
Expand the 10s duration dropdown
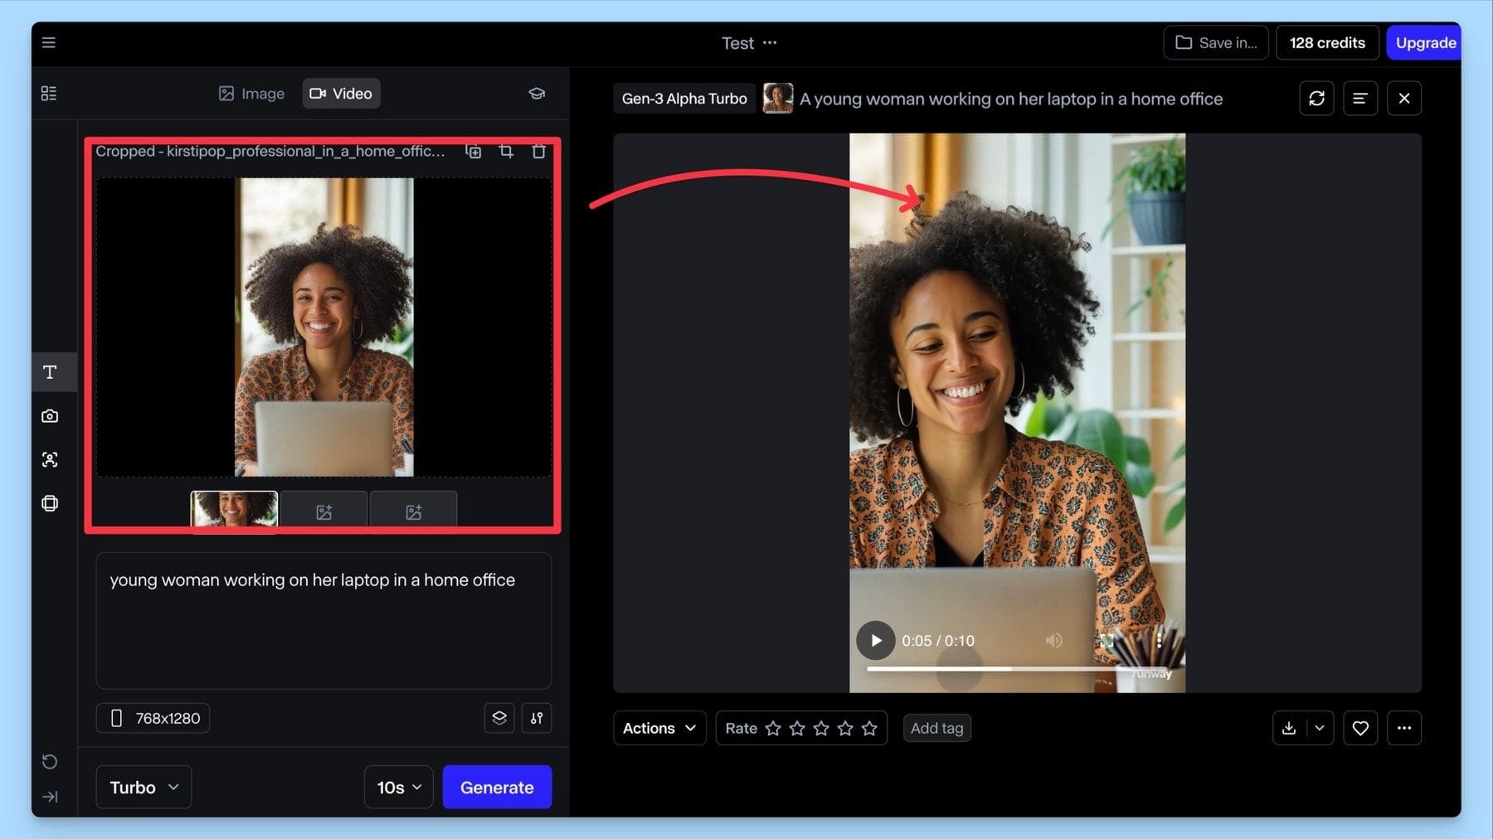coord(399,787)
